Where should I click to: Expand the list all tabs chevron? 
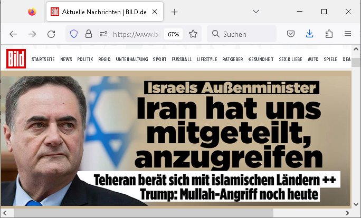tap(256, 11)
